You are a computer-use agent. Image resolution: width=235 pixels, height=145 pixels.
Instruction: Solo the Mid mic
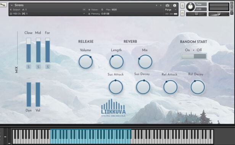tap(38, 67)
